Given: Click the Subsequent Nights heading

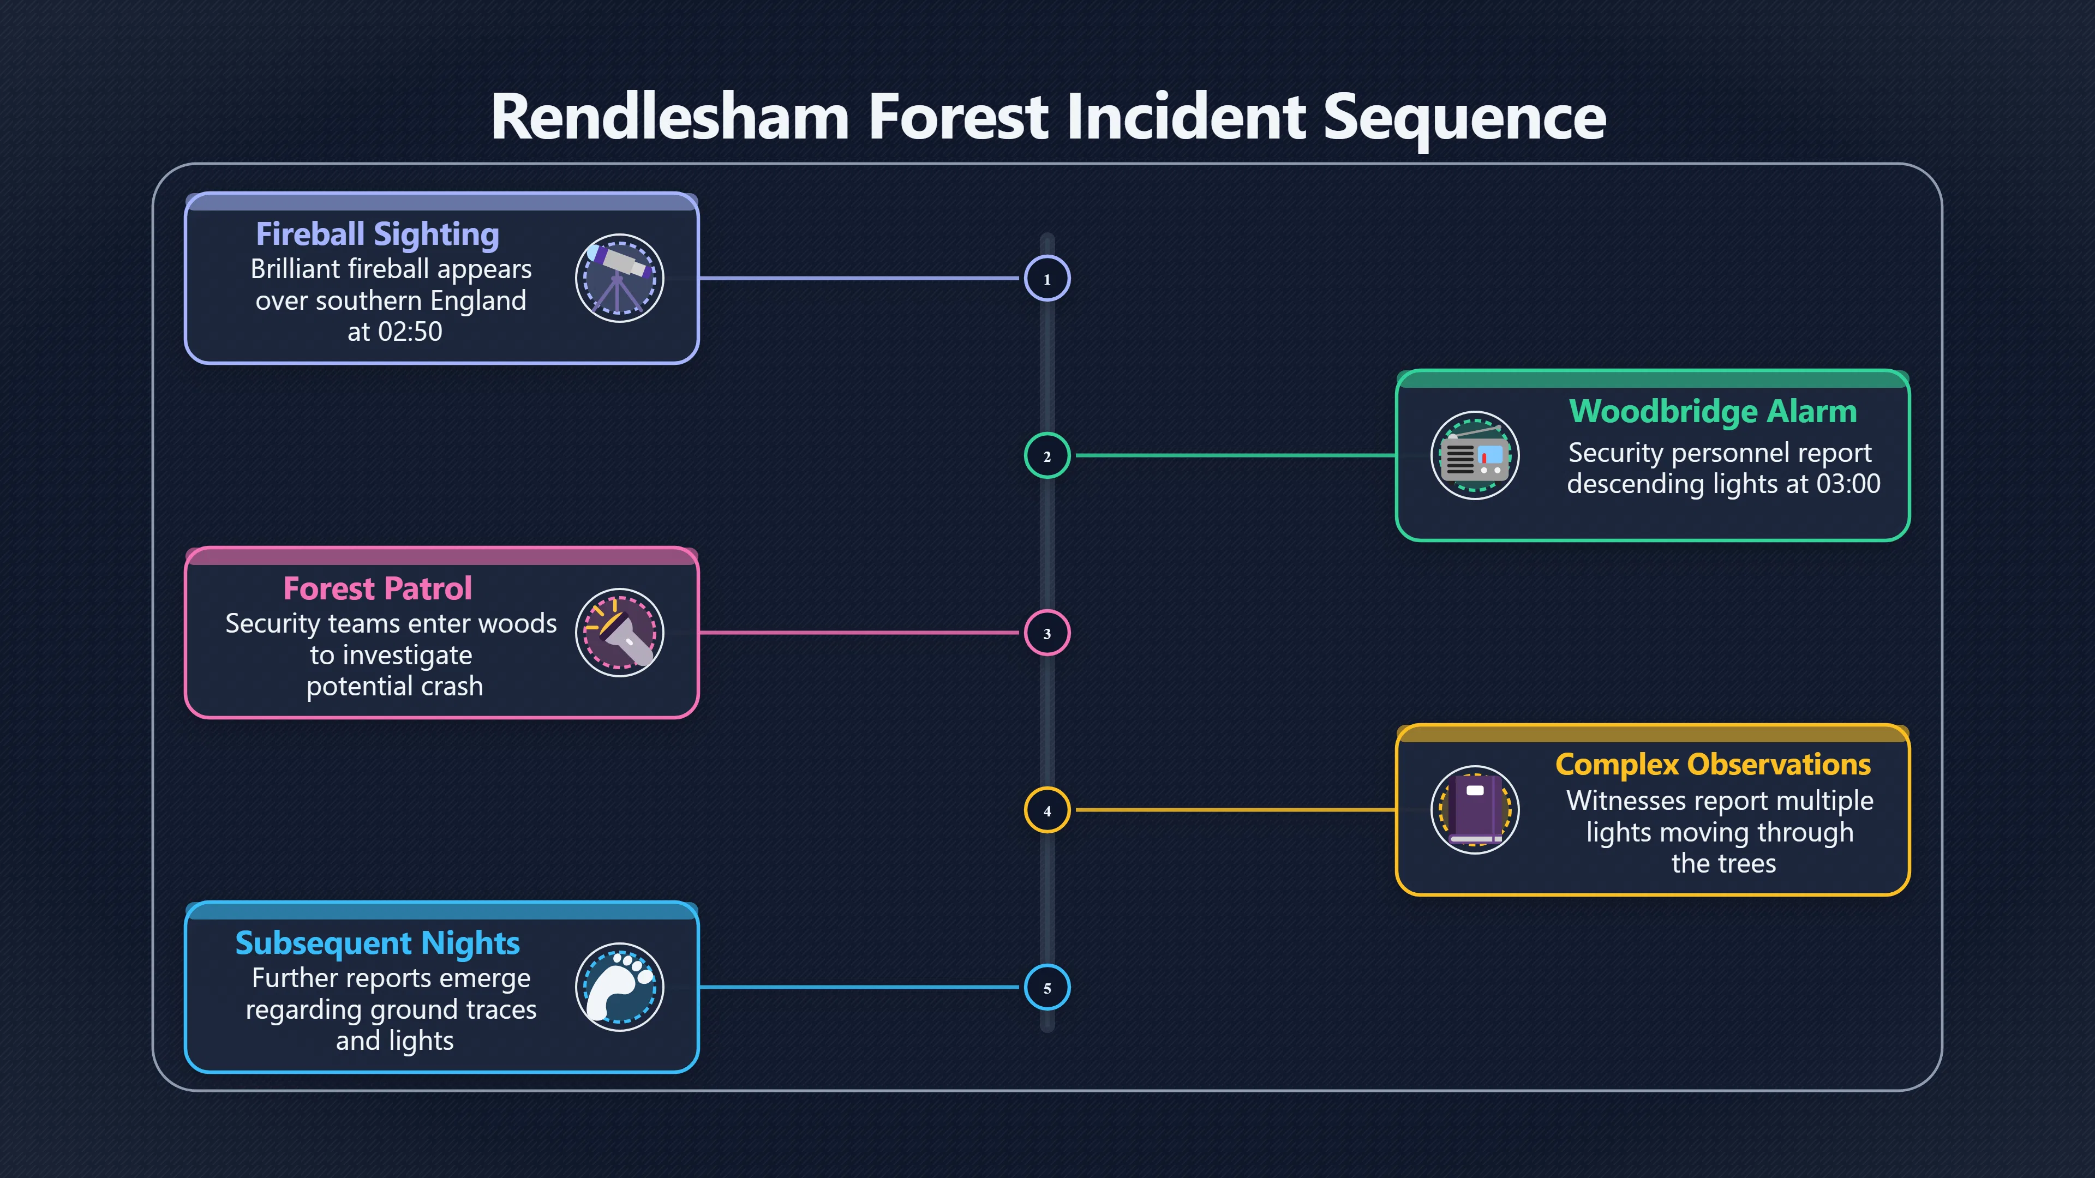Looking at the screenshot, I should coord(378,943).
